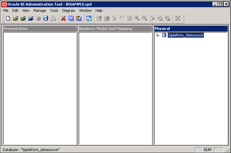Image resolution: width=231 pixels, height=153 pixels.
Task: Open the Help menu
Action: click(99, 11)
